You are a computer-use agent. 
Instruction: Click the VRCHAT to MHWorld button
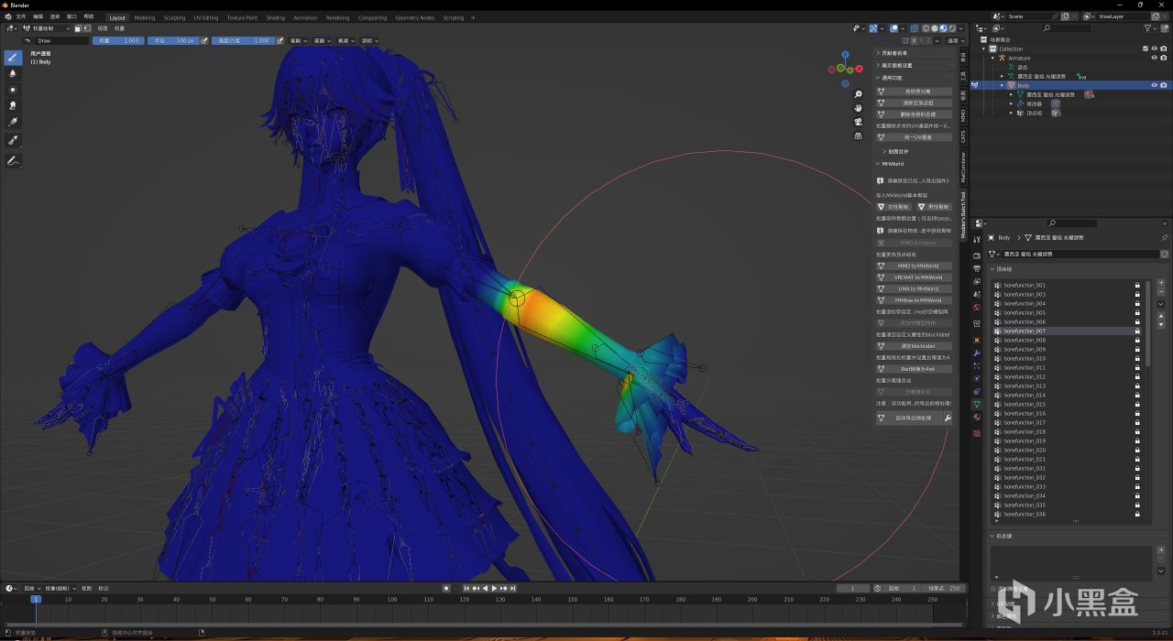(x=918, y=277)
